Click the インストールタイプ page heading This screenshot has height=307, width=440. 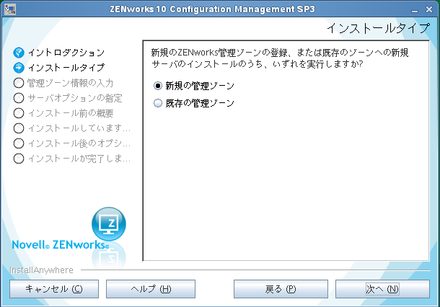click(378, 28)
